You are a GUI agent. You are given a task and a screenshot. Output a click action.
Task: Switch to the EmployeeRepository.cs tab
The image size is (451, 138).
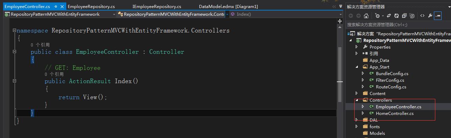91,7
